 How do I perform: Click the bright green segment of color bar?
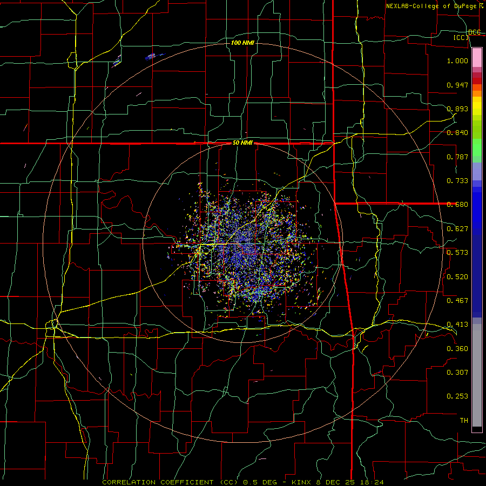point(477,147)
